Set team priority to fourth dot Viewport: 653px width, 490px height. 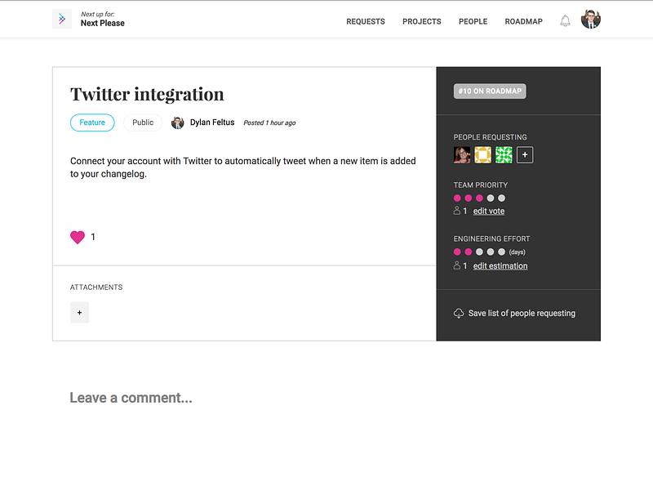(491, 198)
